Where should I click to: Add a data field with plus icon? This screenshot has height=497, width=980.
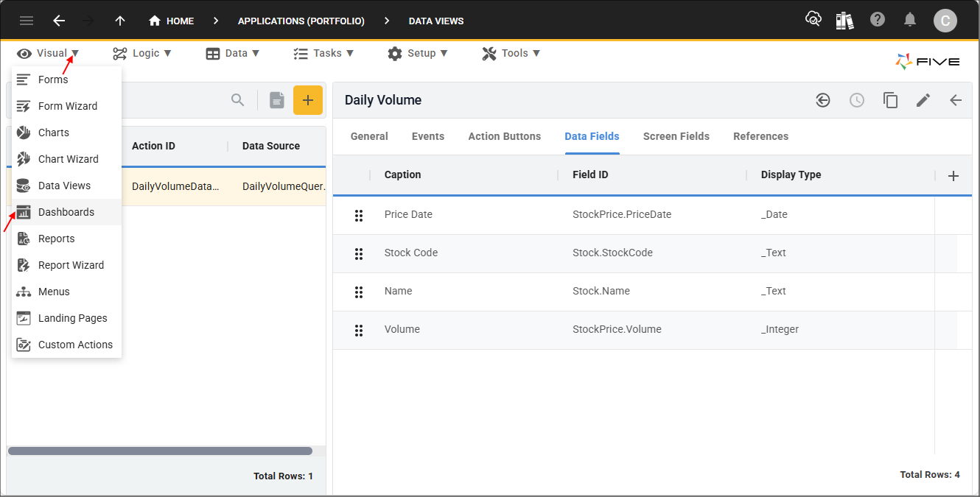pos(953,175)
